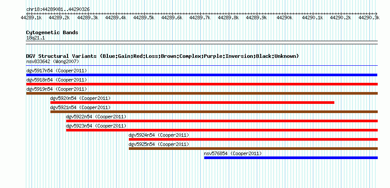Viewport: 390px width, 188px height.
Task: Select the nsv833642 (Wong2007) label
Action: 53,61
